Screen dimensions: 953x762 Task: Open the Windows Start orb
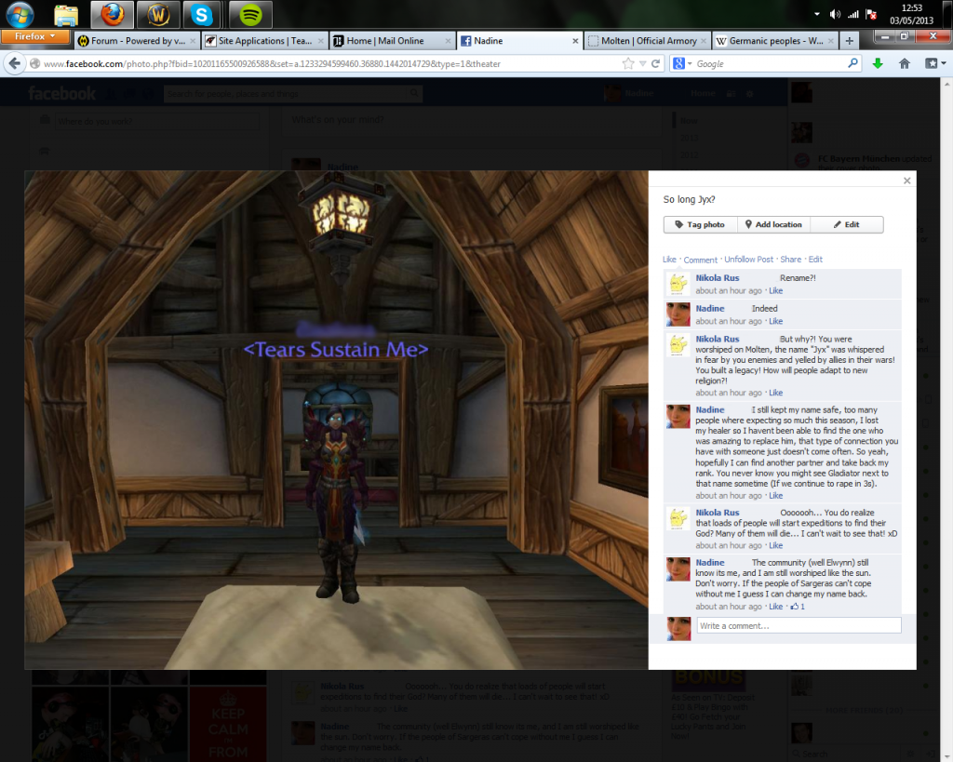(x=20, y=14)
